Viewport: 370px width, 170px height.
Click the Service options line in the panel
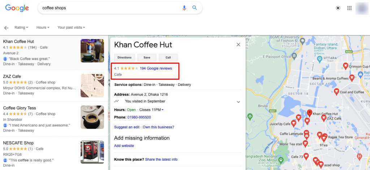pyautogui.click(x=152, y=84)
